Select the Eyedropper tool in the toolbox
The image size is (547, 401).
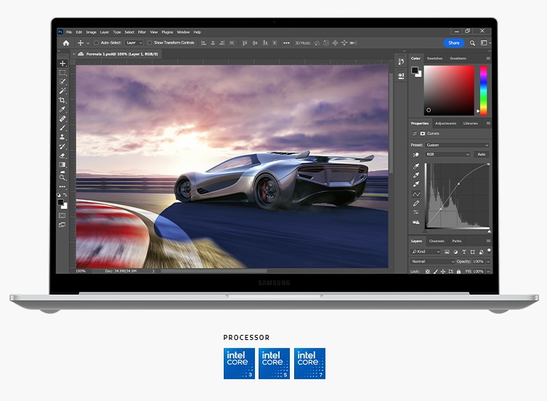click(x=62, y=109)
